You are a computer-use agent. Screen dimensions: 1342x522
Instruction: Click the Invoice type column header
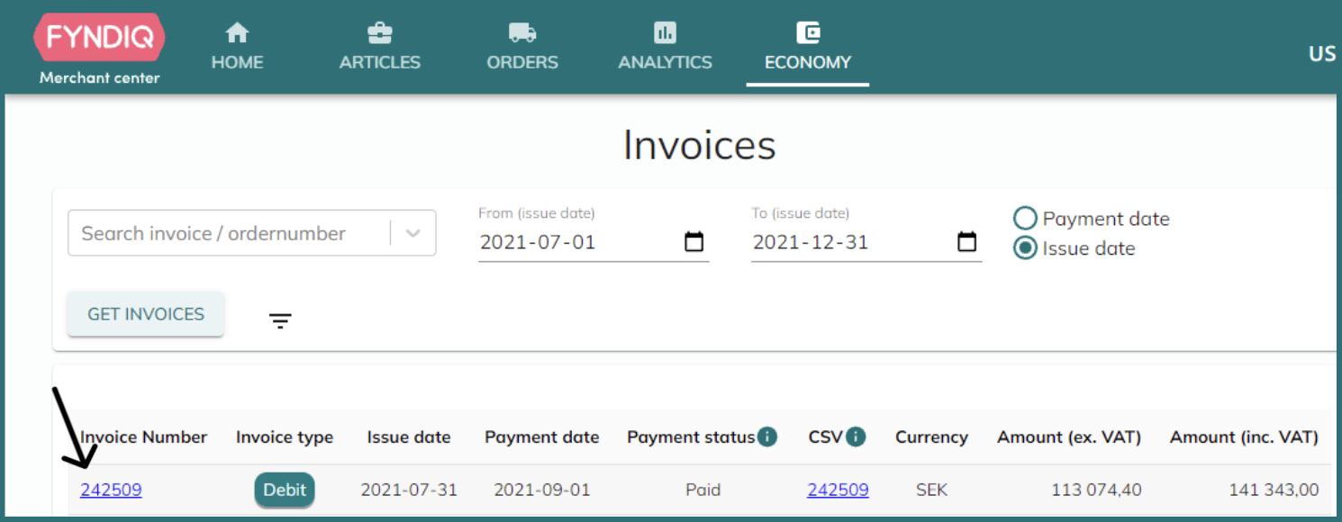285,437
